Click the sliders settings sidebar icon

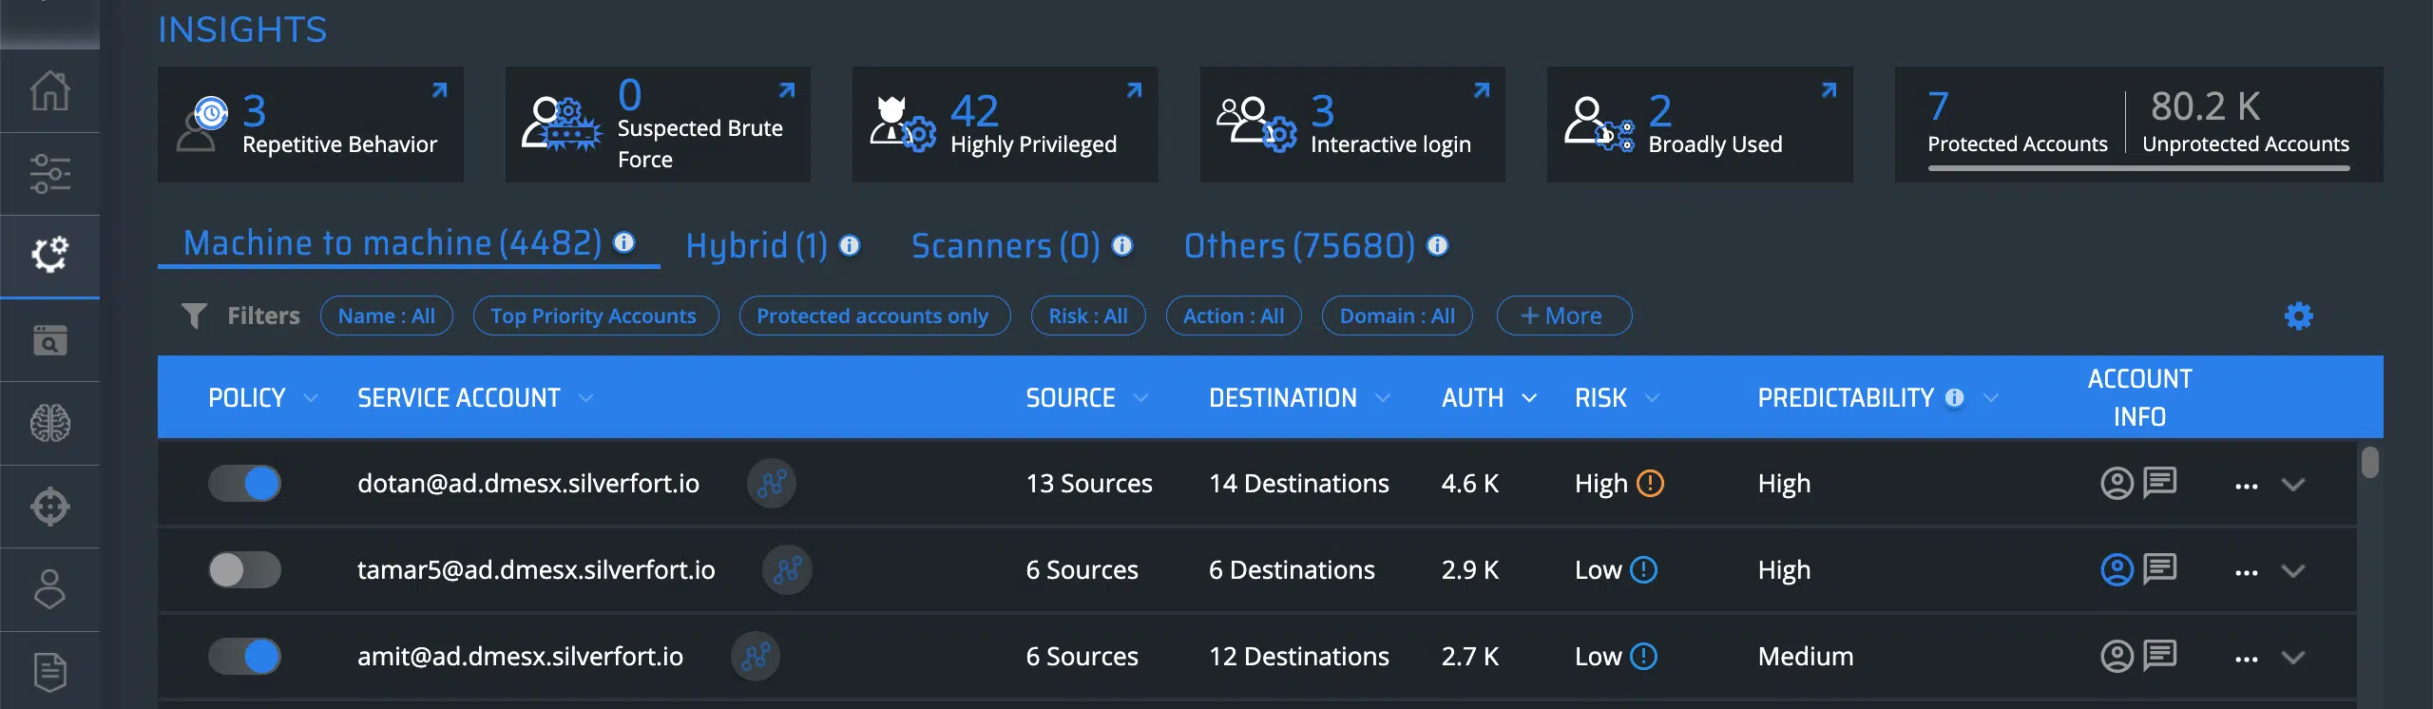coord(49,174)
